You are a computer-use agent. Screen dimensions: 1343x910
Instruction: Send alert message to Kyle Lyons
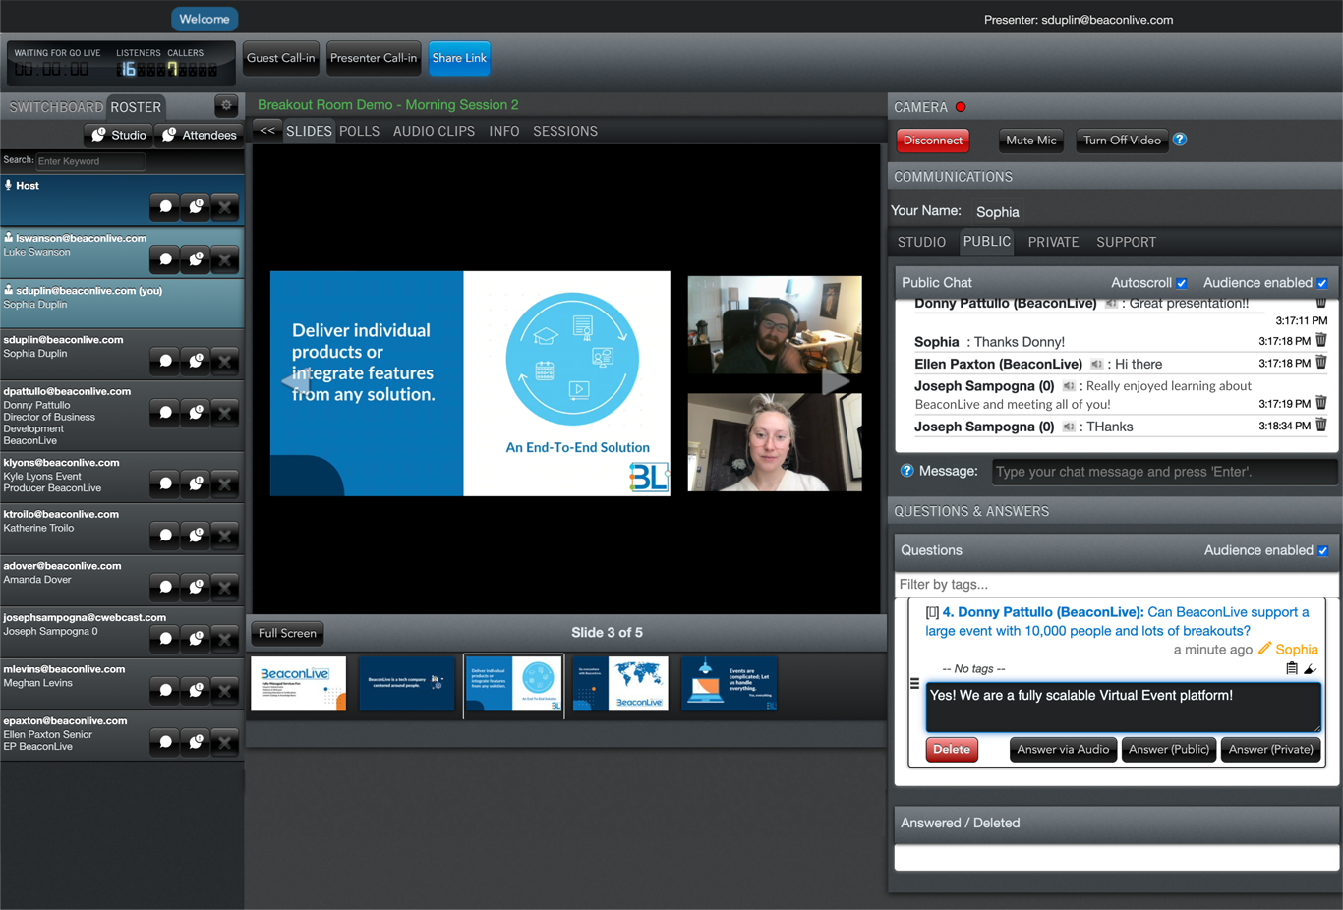[196, 483]
